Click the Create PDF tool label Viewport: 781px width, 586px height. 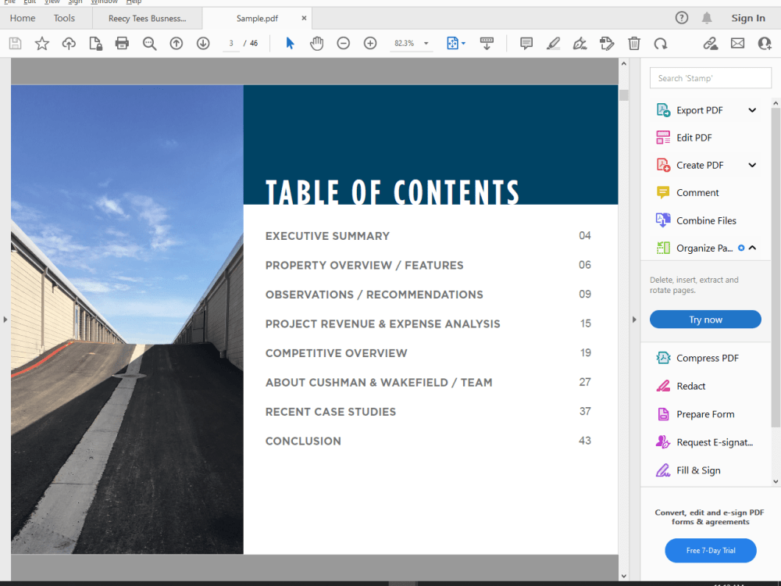pyautogui.click(x=700, y=165)
